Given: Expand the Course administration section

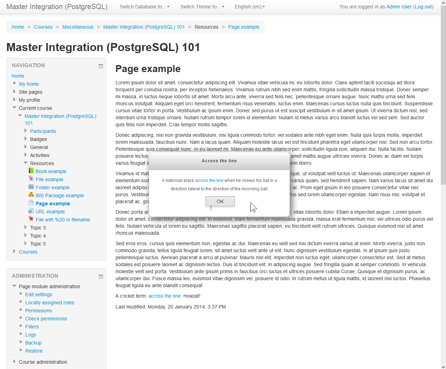Looking at the screenshot, I should tap(14, 362).
